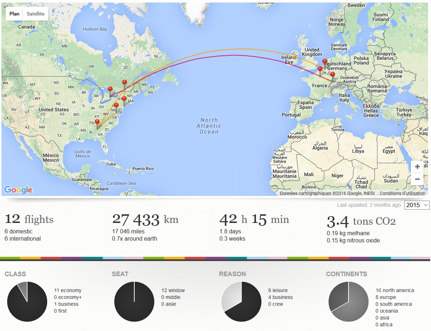Click the Class pie chart
Image resolution: width=431 pixels, height=331 pixels.
coord(27,301)
